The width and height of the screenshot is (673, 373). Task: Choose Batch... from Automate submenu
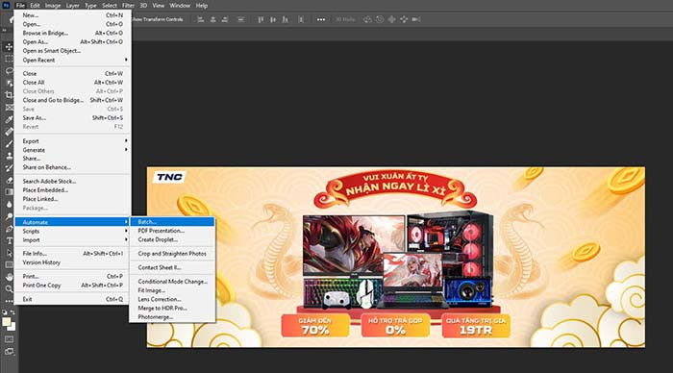click(x=172, y=222)
